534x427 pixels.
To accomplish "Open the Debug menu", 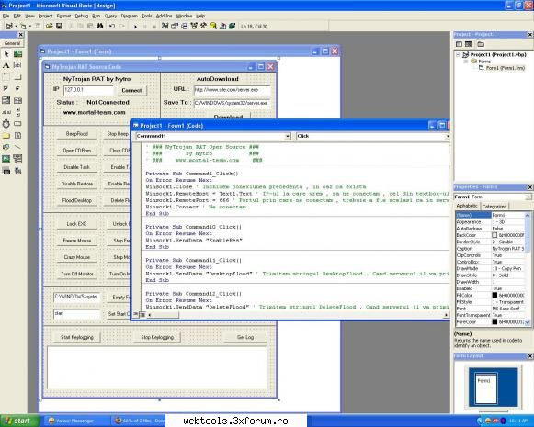I will [82, 16].
